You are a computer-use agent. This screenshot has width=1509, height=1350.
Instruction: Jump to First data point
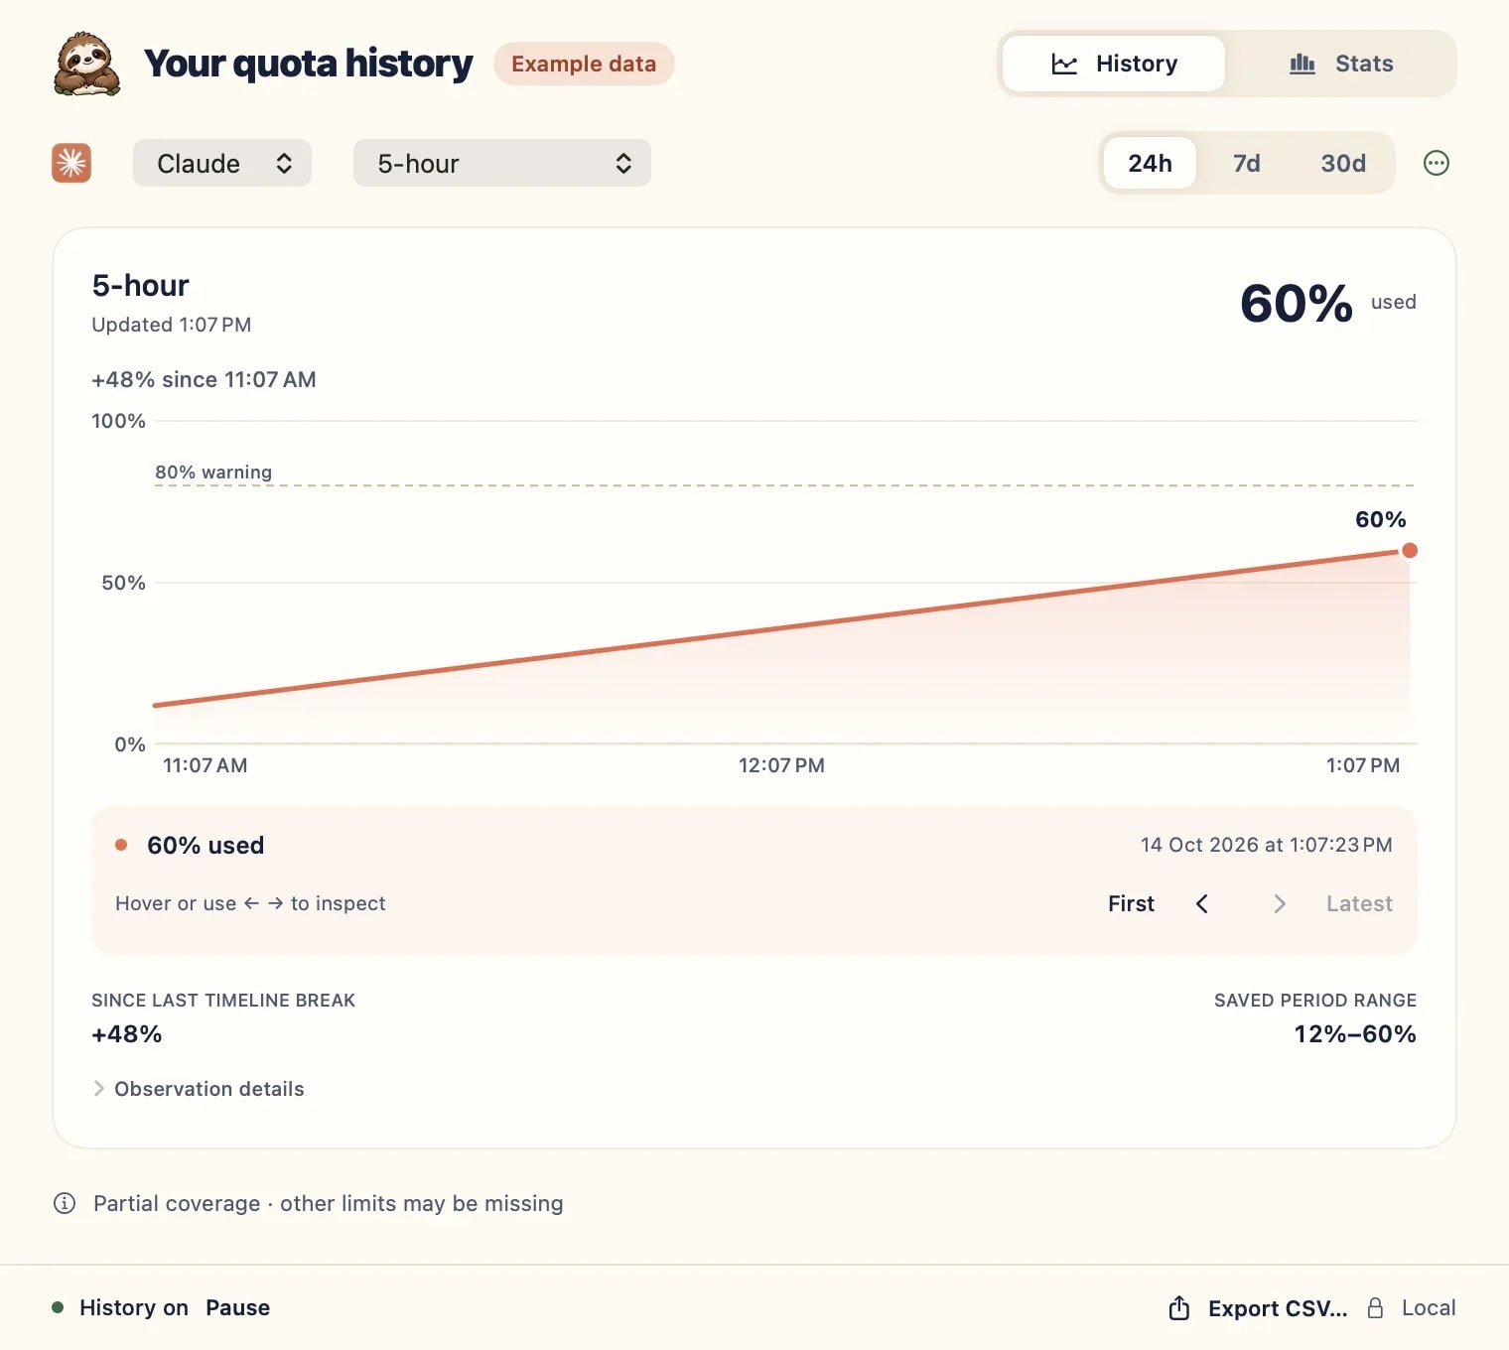click(1131, 903)
